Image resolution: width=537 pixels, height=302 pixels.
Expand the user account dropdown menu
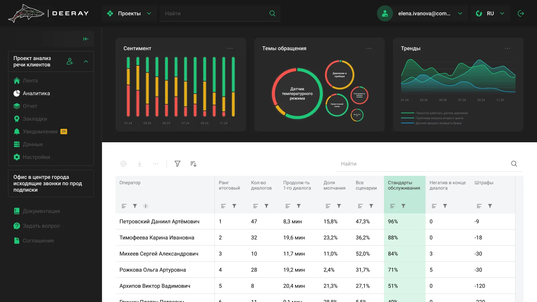460,13
